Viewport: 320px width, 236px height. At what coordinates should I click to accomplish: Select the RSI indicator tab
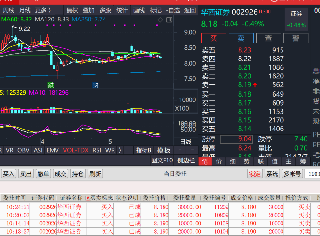pyautogui.click(x=97, y=150)
